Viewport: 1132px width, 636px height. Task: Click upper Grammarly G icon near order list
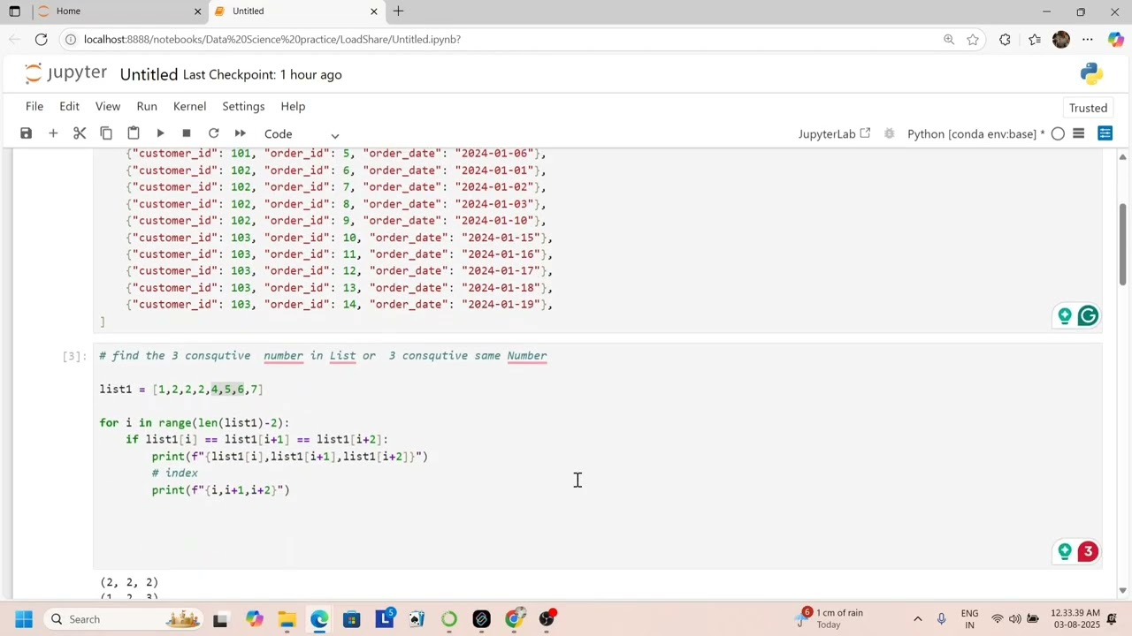[x=1088, y=315]
